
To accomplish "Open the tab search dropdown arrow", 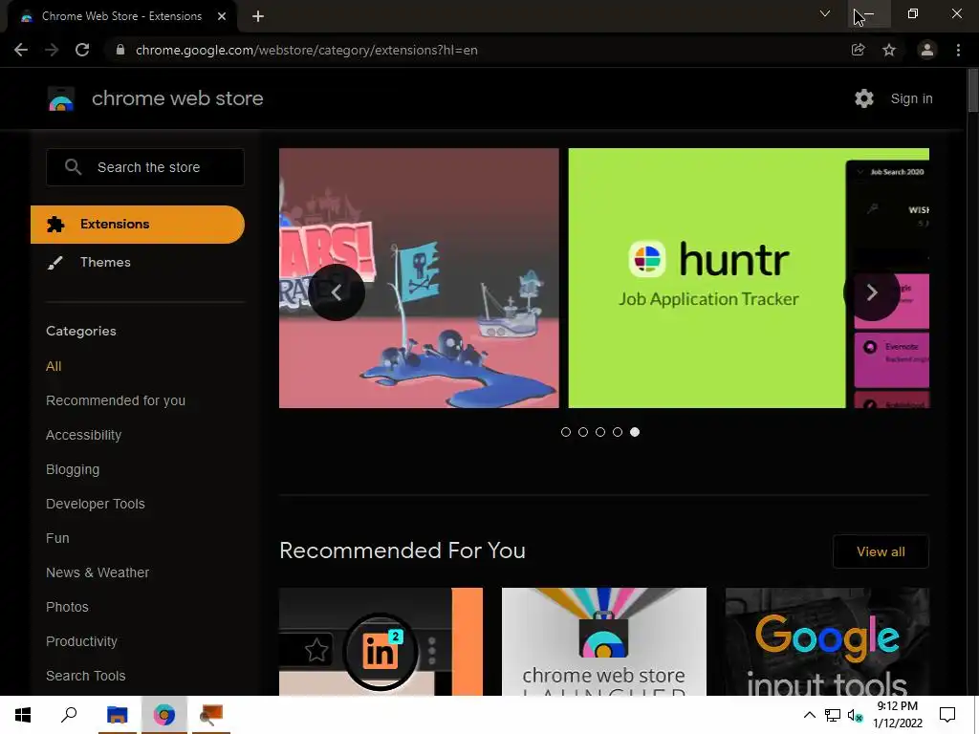I will pyautogui.click(x=825, y=13).
